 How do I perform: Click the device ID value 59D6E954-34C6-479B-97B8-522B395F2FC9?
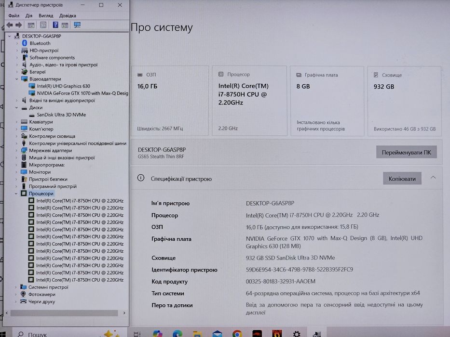pyautogui.click(x=300, y=270)
